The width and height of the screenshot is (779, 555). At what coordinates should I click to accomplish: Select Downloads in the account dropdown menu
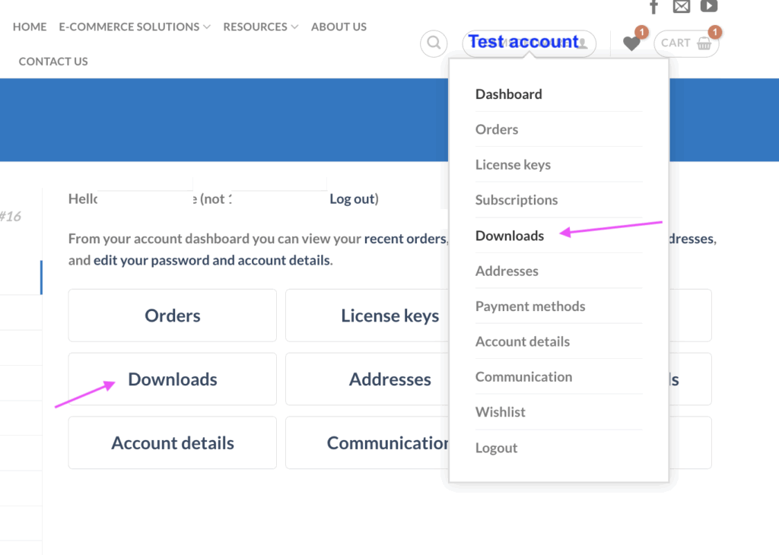coord(510,236)
